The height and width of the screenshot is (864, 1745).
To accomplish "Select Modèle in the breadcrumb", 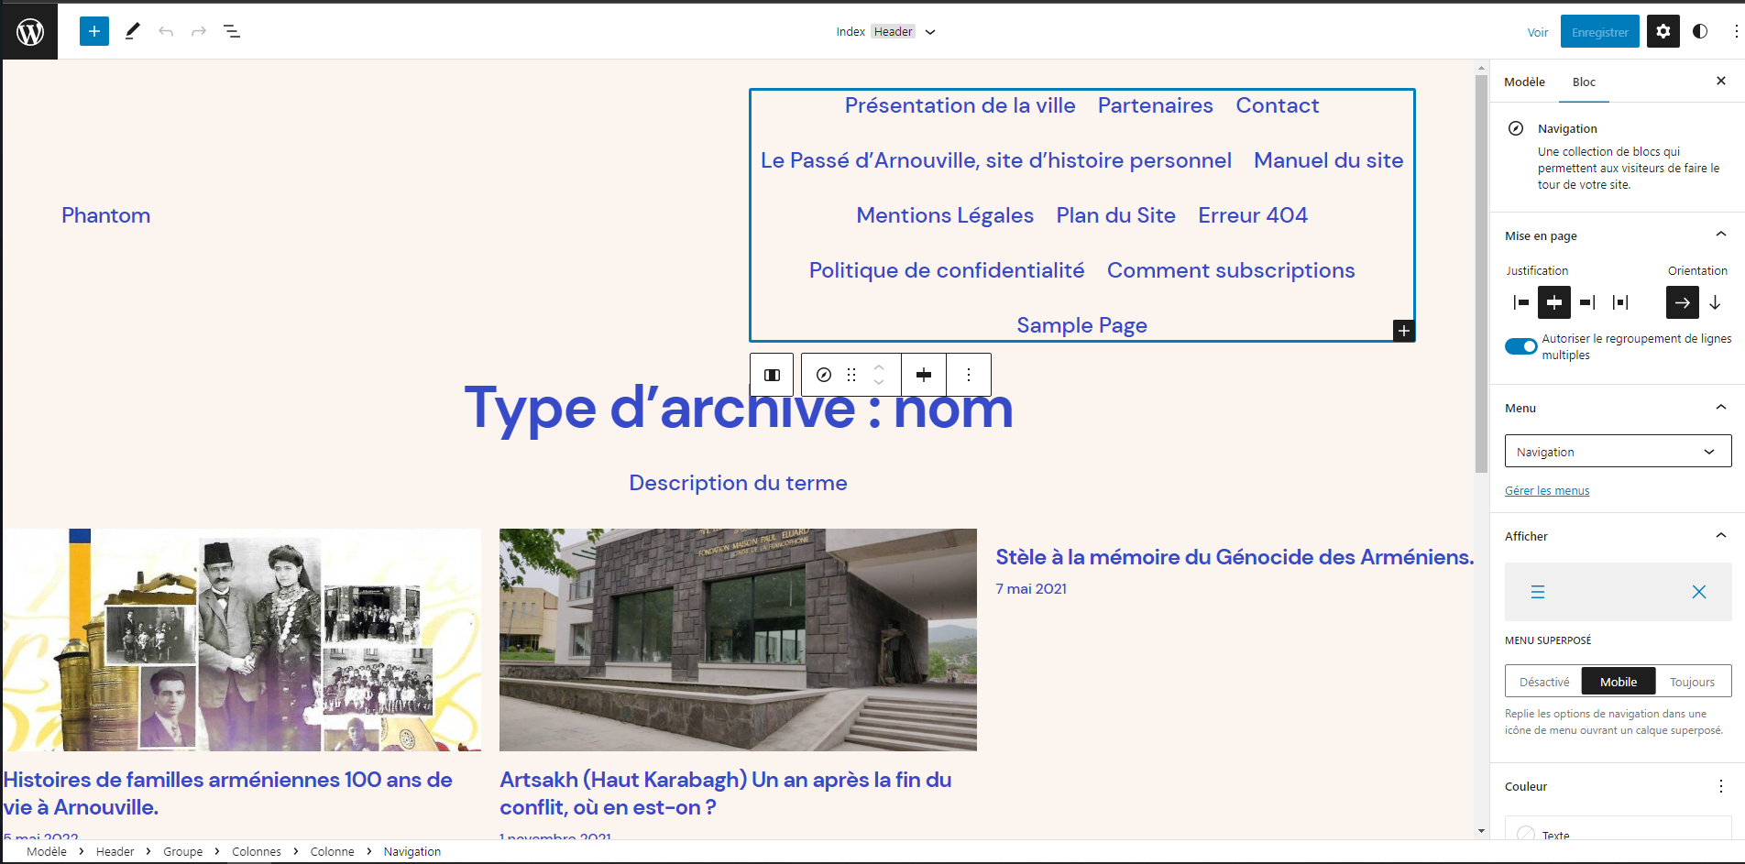I will (47, 851).
